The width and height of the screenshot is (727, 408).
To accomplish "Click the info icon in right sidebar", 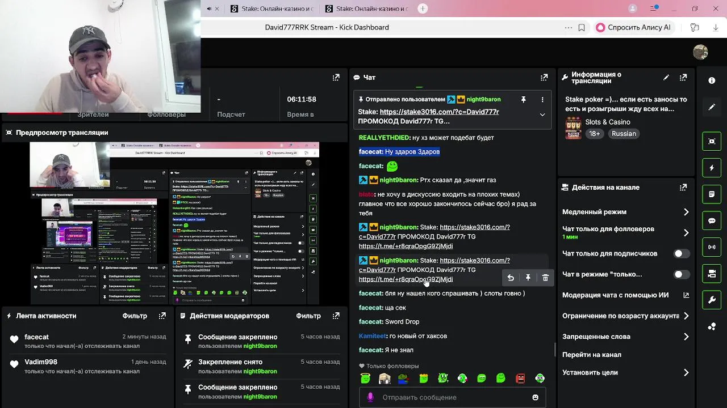I will pos(712,80).
